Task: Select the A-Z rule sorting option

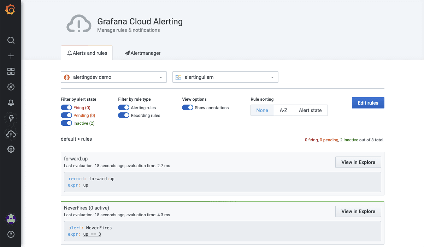Action: pyautogui.click(x=283, y=110)
